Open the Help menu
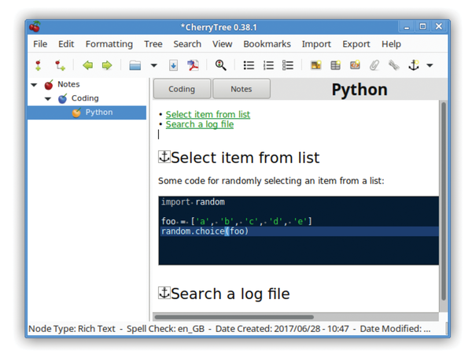The image size is (472, 358). coord(391,44)
